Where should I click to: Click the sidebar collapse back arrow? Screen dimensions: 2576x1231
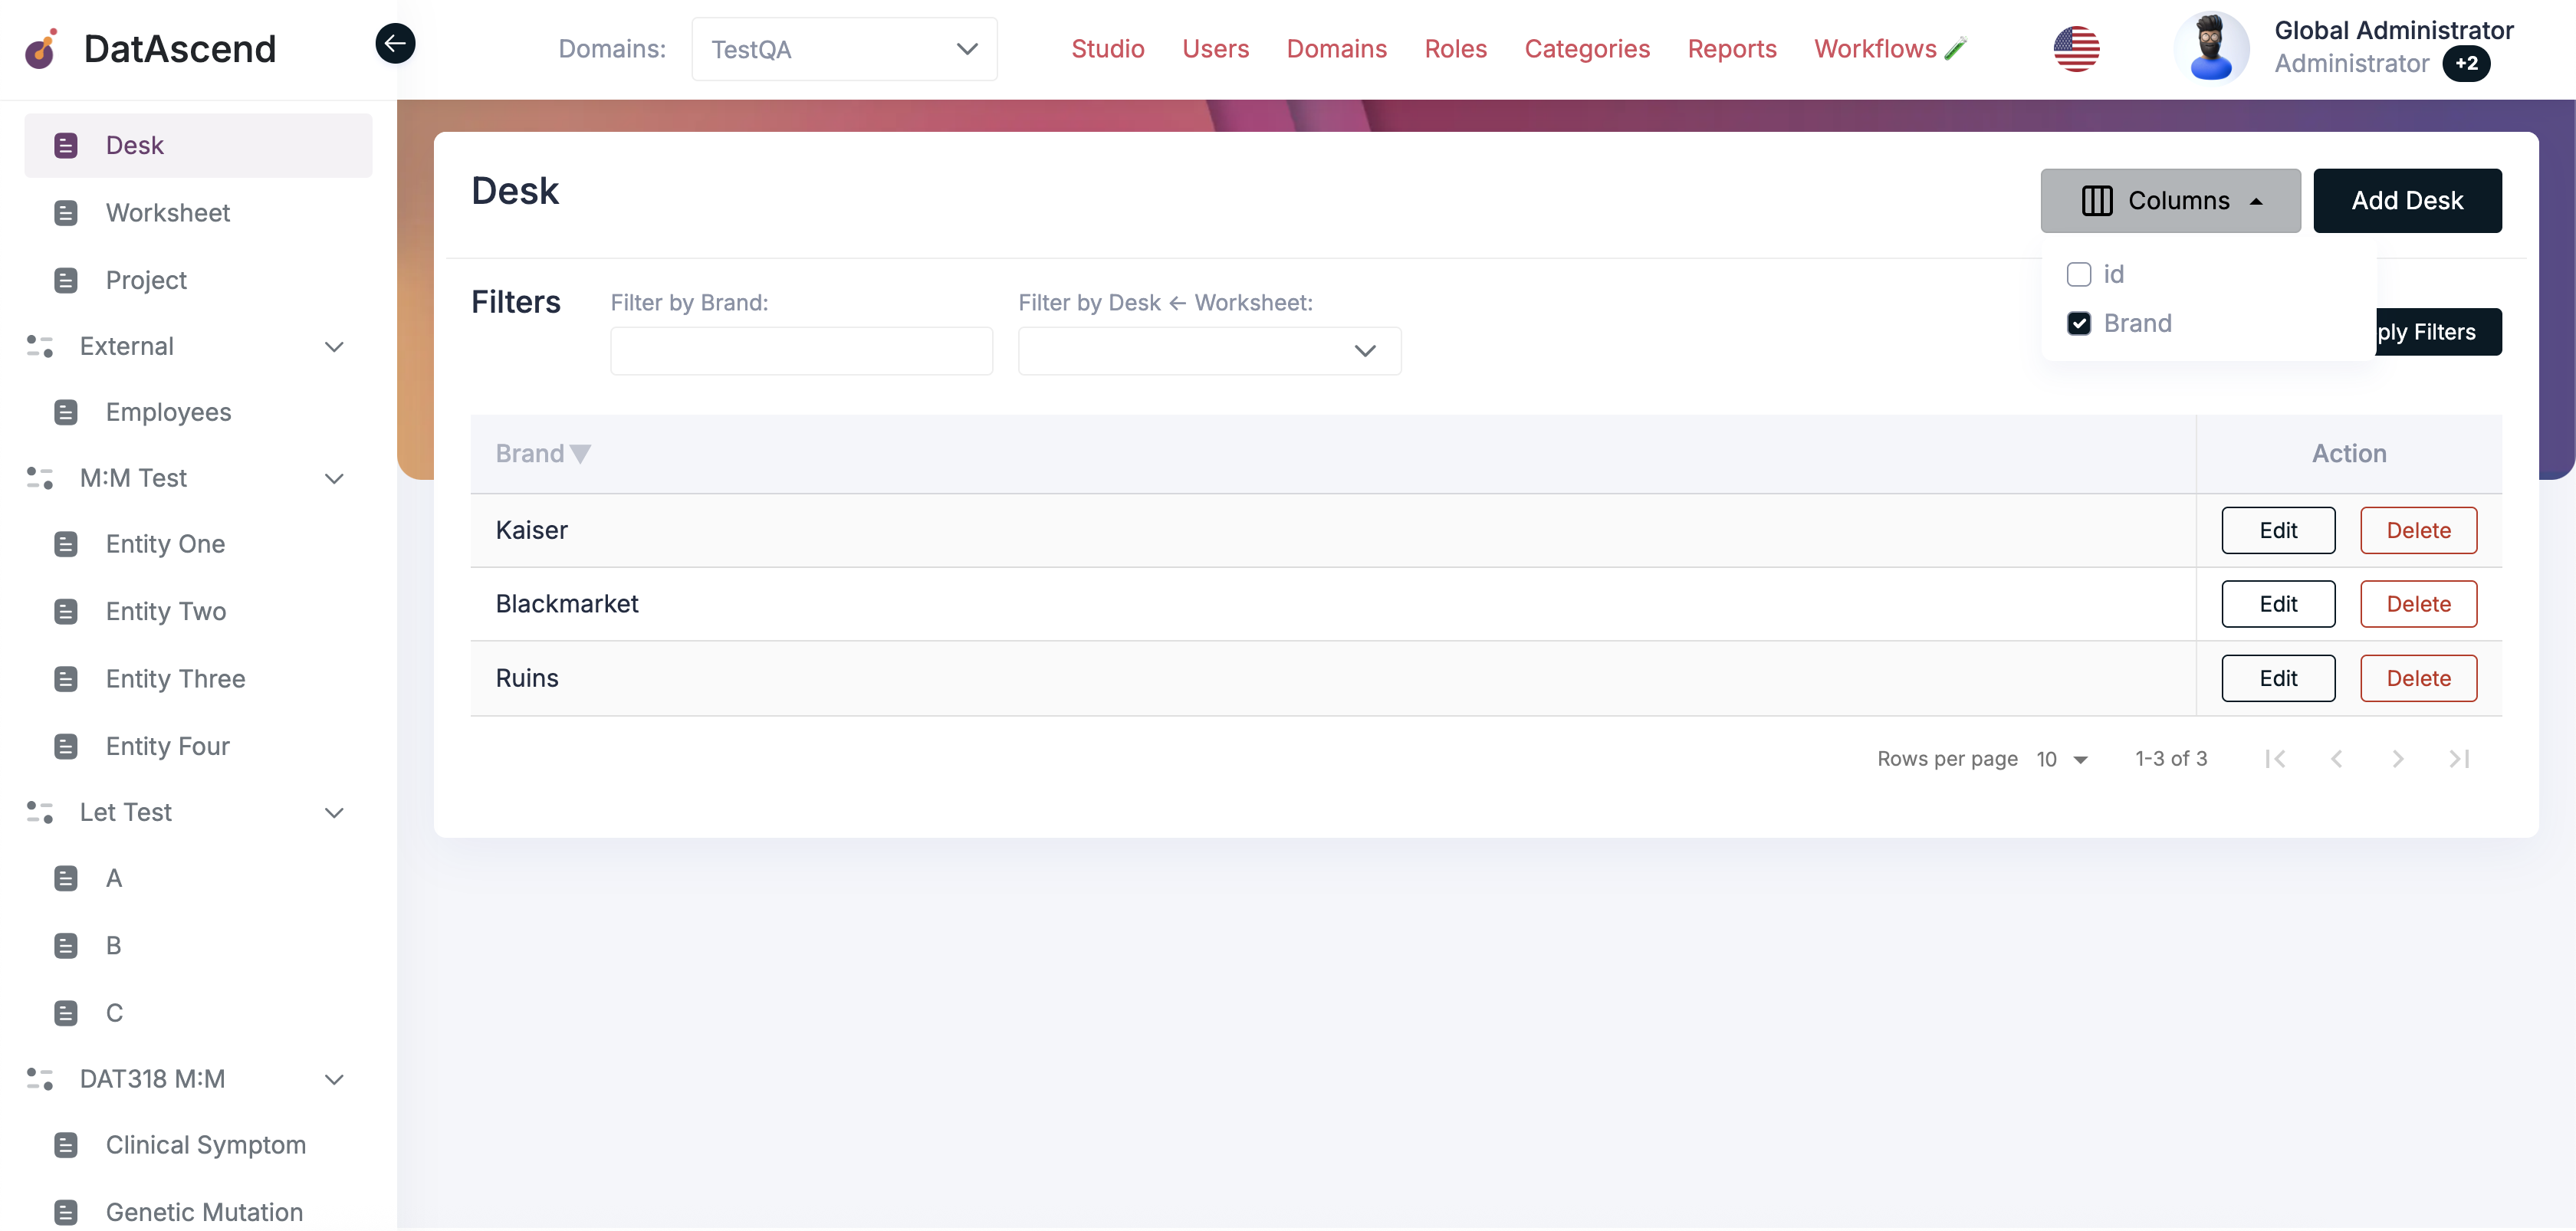pyautogui.click(x=395, y=43)
